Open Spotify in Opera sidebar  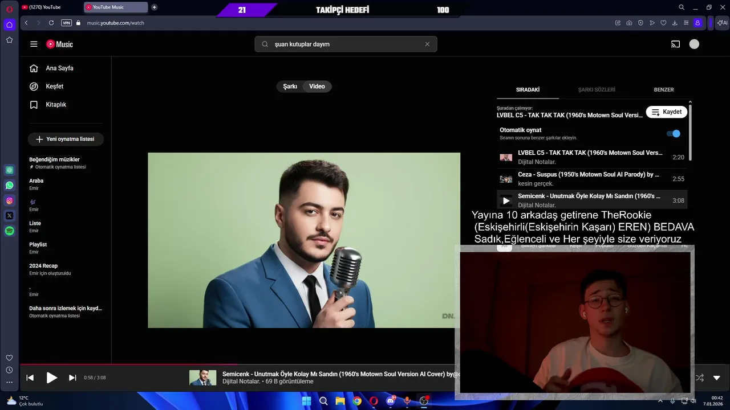point(9,231)
